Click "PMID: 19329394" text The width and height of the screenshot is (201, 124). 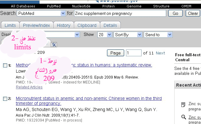click(30, 120)
